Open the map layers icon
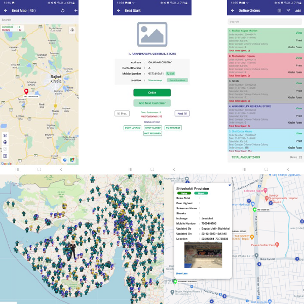 (5, 135)
